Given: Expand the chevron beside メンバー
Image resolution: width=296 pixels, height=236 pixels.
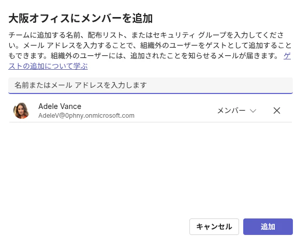Looking at the screenshot, I should 253,111.
